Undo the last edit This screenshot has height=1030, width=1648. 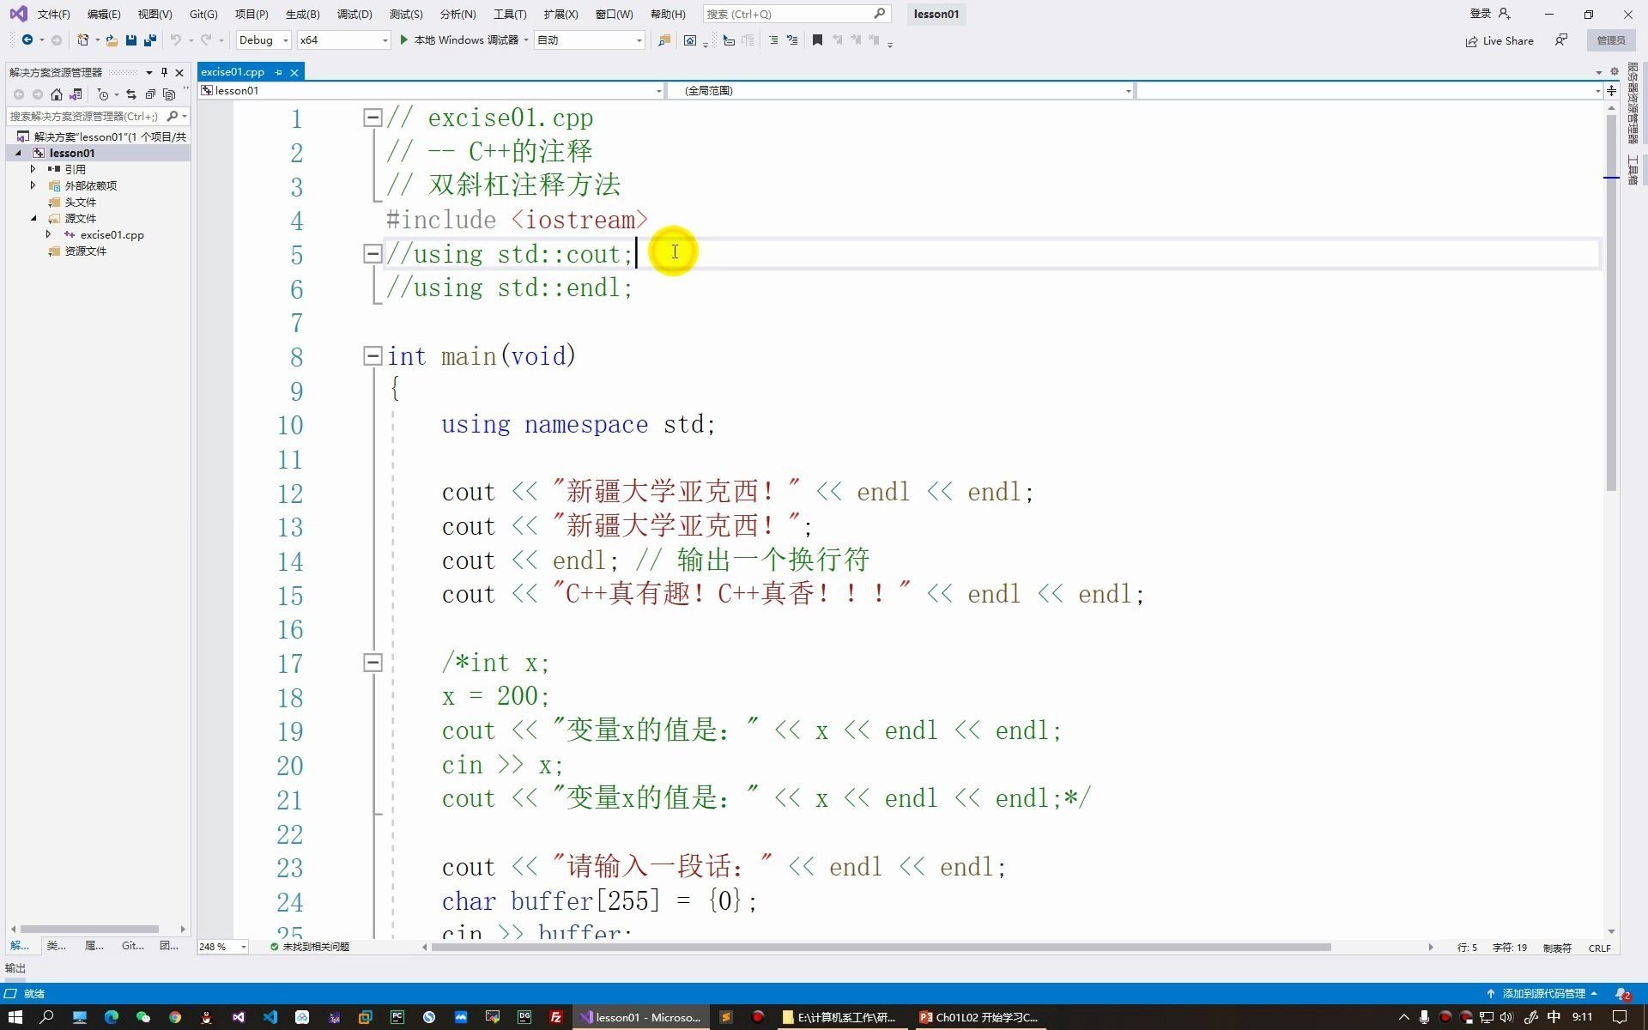[176, 39]
